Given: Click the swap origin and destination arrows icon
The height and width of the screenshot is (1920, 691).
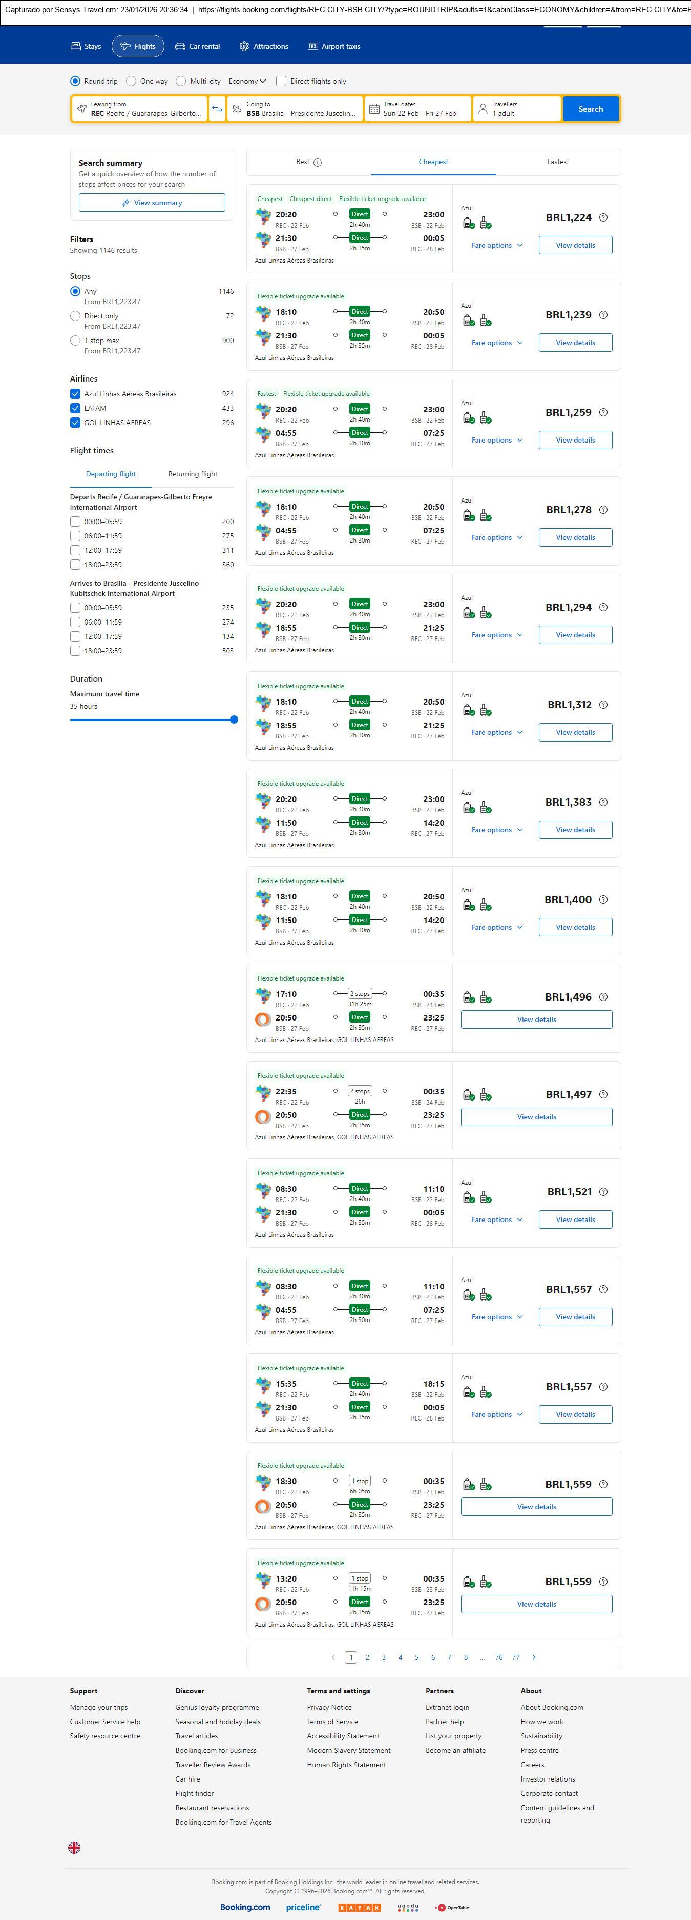Looking at the screenshot, I should (217, 109).
